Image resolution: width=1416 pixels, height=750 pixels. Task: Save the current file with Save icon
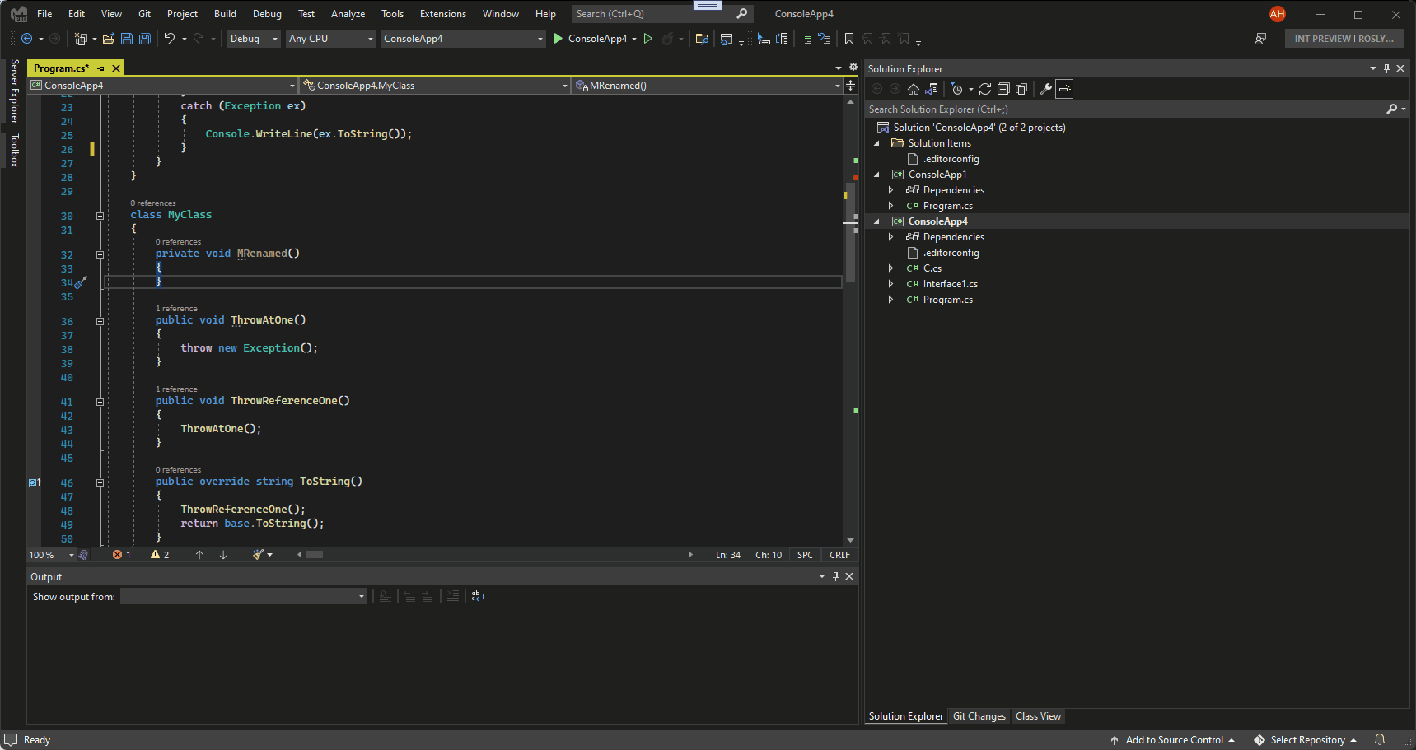point(127,39)
